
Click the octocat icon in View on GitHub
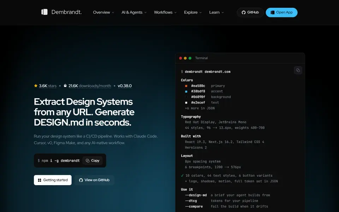81,180
